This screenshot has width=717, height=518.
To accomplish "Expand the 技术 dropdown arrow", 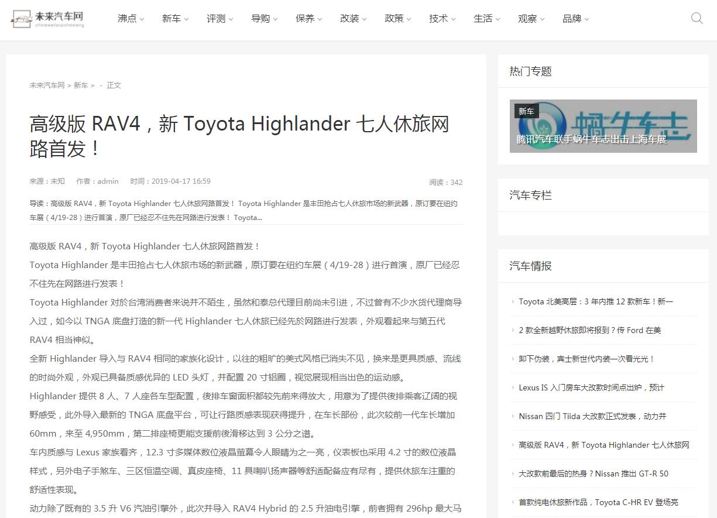I will coord(453,19).
